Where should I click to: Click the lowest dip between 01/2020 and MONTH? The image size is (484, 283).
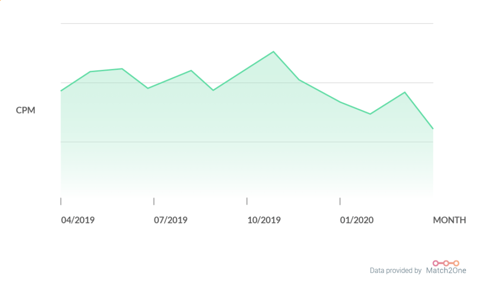[x=370, y=114]
